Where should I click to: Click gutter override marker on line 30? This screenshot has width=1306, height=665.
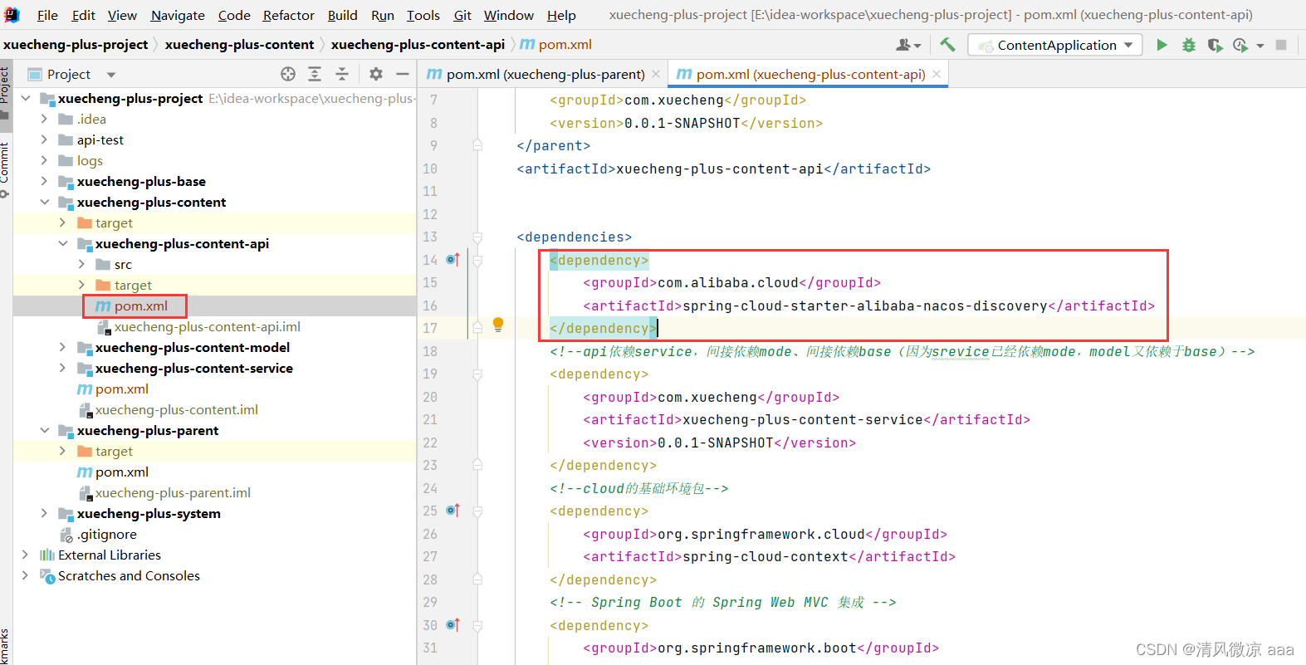(452, 625)
